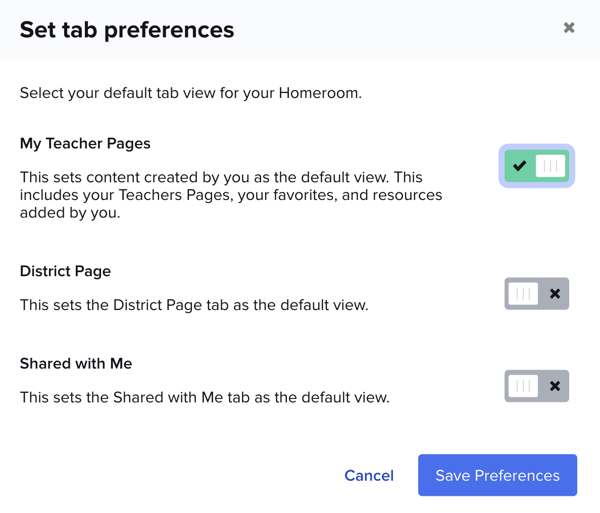
Task: Click the Set tab preferences dialog title
Action: [127, 30]
